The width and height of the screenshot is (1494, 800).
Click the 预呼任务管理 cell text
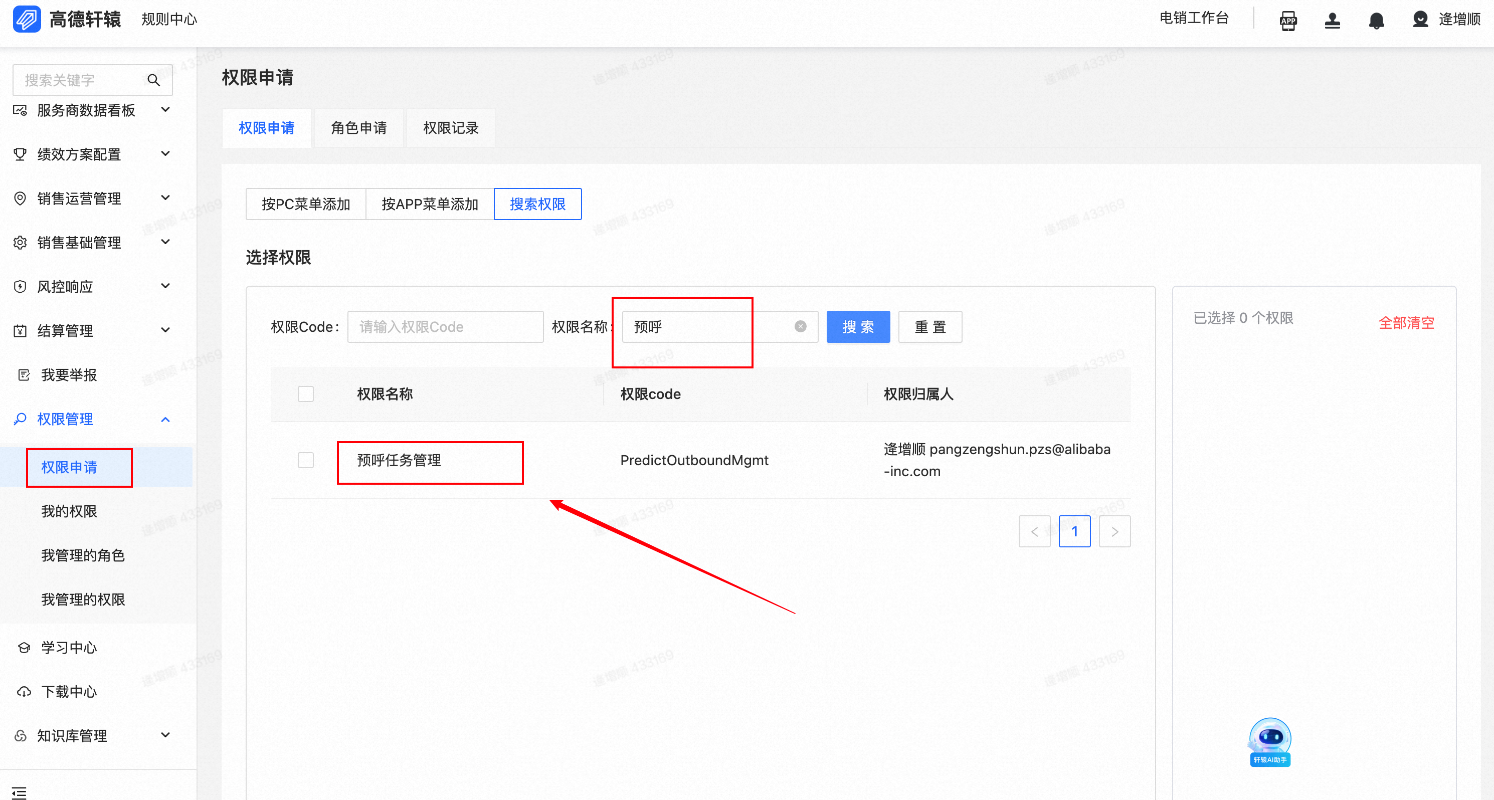point(399,460)
